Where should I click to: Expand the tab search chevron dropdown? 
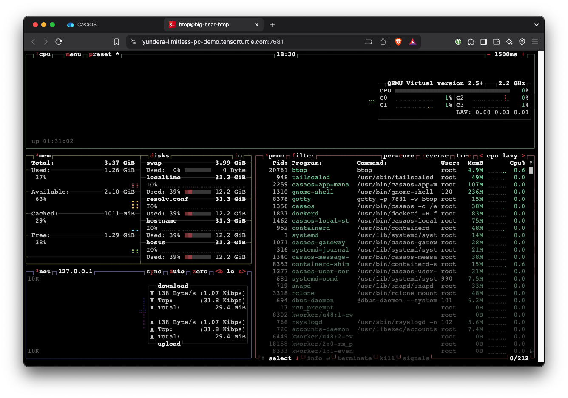pyautogui.click(x=536, y=25)
